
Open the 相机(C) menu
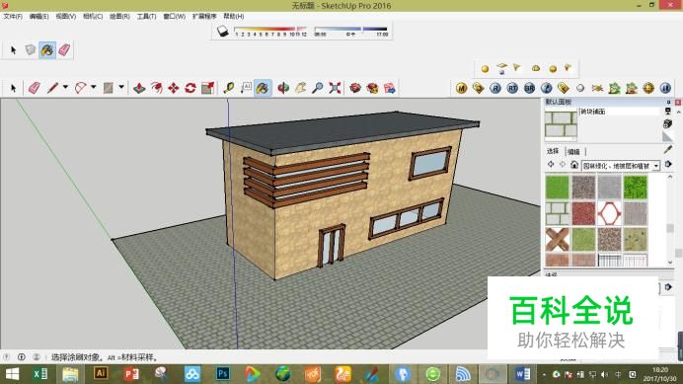tap(93, 16)
